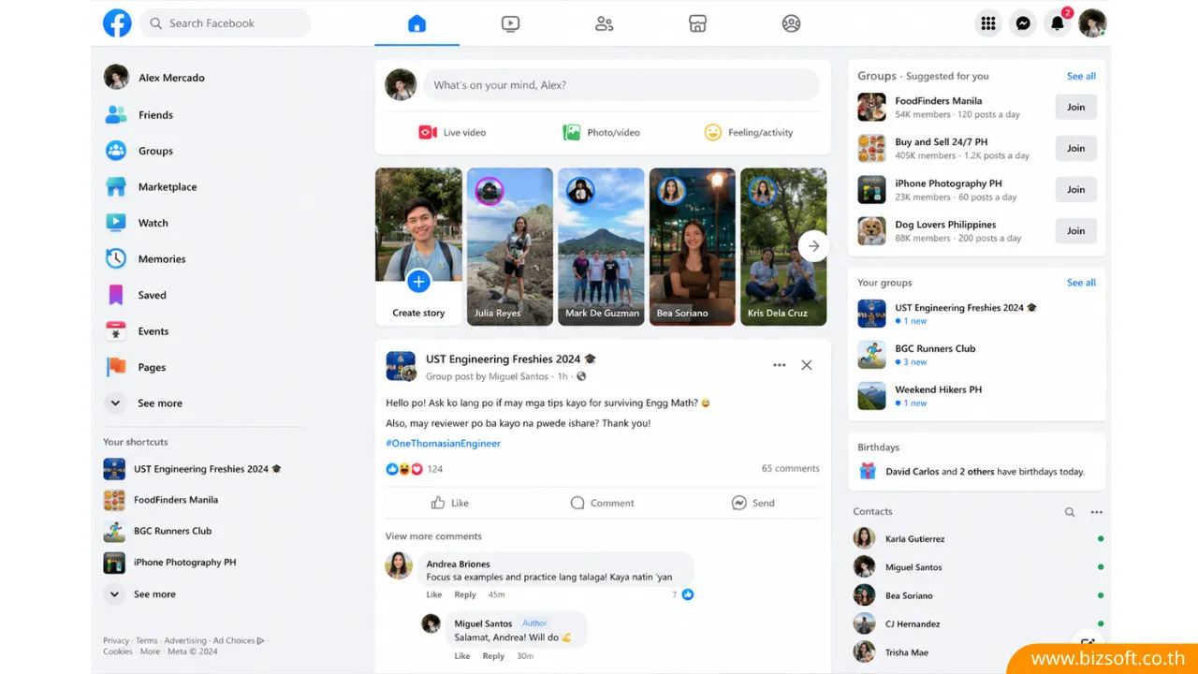This screenshot has height=674, width=1198.
Task: Click the What's on your mind box
Action: [621, 85]
